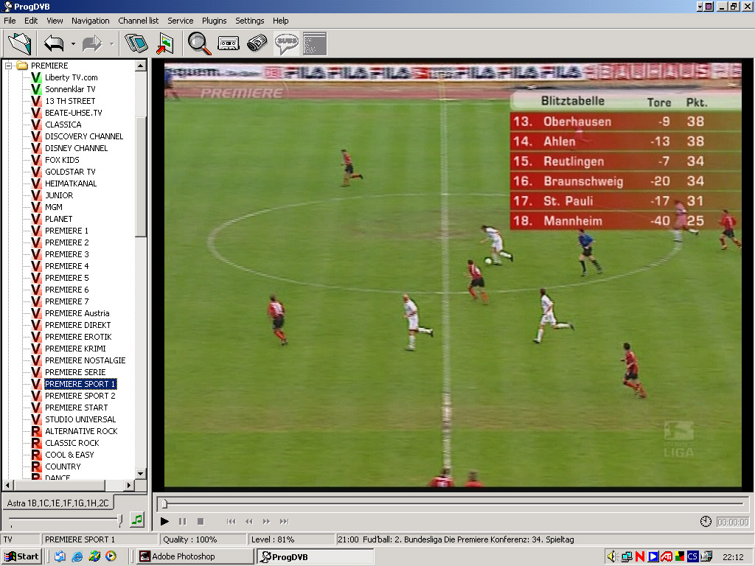Viewport: 755px width, 566px height.
Task: Click the clock timer icon
Action: pos(706,522)
